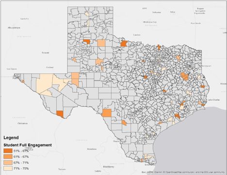This screenshot has width=227, height=175.
Task: Click the Santa Fe map label
Action: [x=25, y=18]
